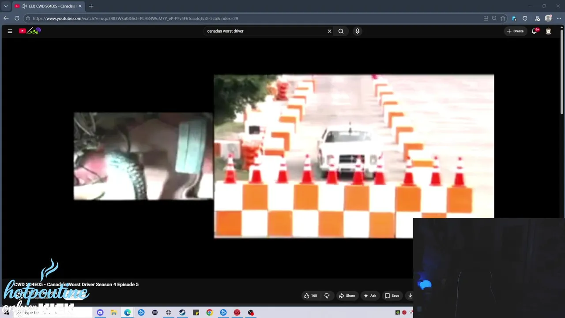Viewport: 565px width, 318px height.
Task: Download the video with the arrow icon
Action: point(410,295)
